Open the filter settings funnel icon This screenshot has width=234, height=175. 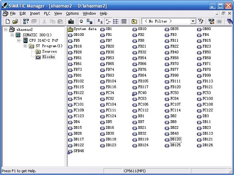(x=201, y=22)
